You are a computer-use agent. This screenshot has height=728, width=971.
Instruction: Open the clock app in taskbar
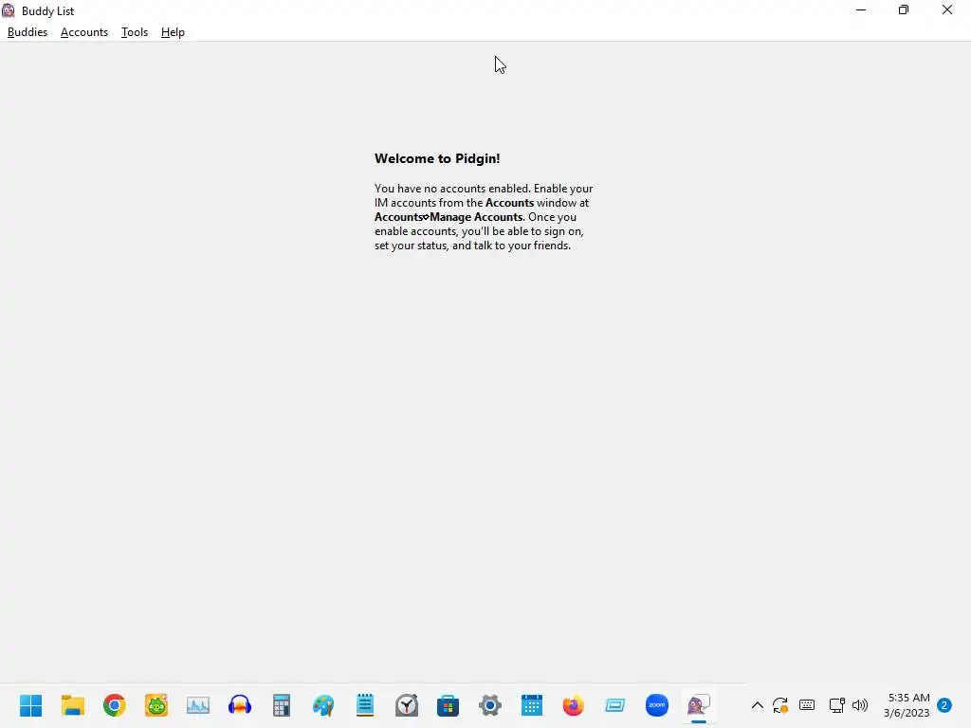tap(407, 705)
